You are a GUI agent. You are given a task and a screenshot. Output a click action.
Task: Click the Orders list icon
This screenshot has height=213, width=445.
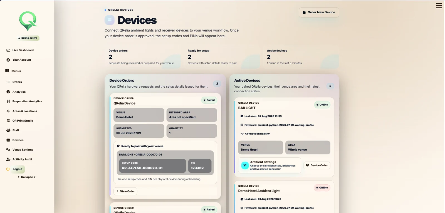tap(8, 82)
